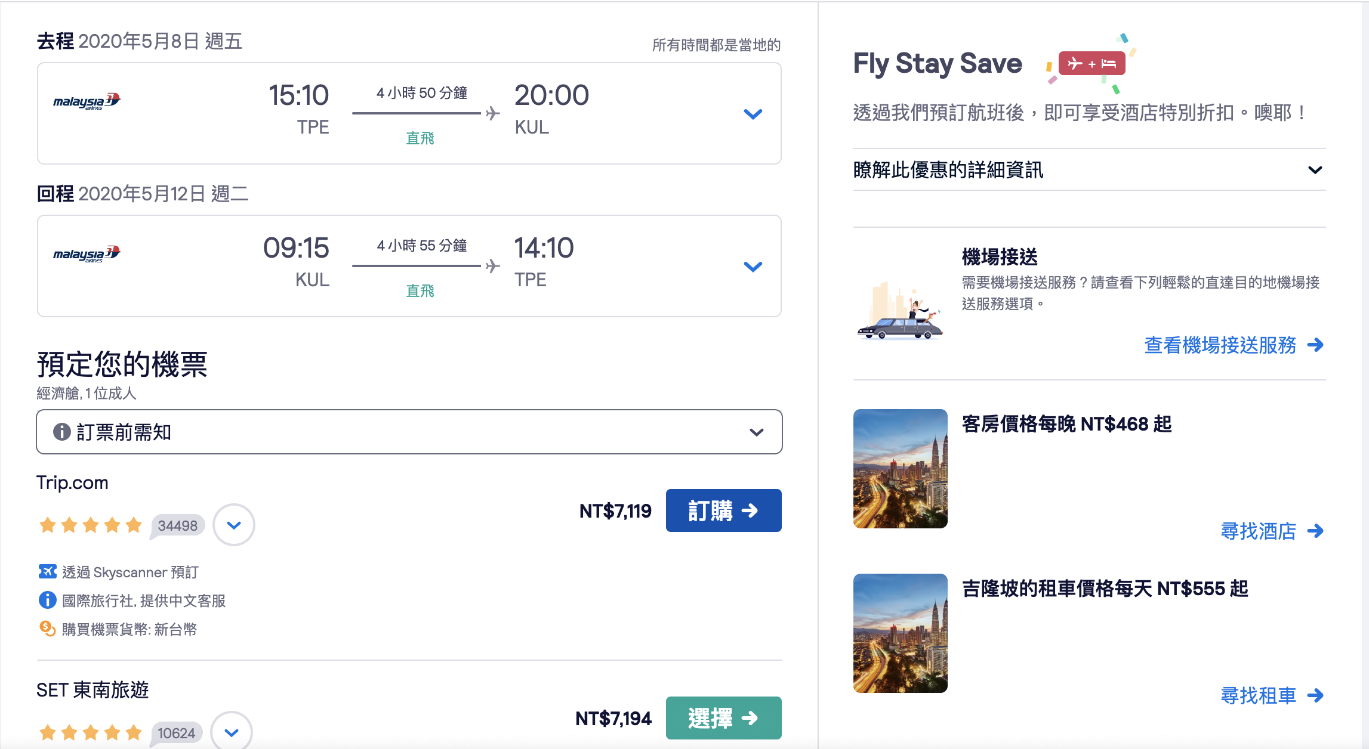Click the airport transfer car illustration

[x=900, y=313]
